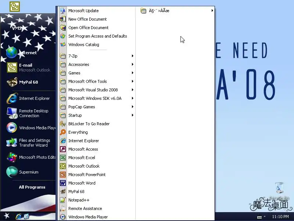Click the taskbar clock showing 11:10 PM
294x221 pixels.
click(280, 217)
